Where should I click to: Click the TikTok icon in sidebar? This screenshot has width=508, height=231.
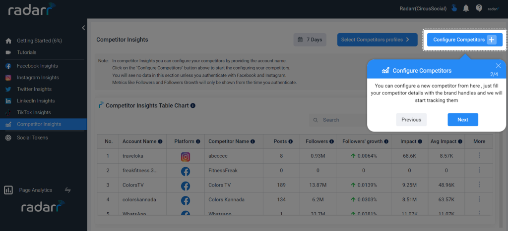8,112
